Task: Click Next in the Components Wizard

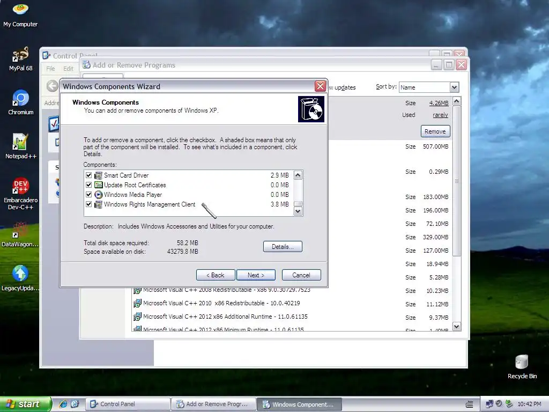Action: (x=256, y=275)
